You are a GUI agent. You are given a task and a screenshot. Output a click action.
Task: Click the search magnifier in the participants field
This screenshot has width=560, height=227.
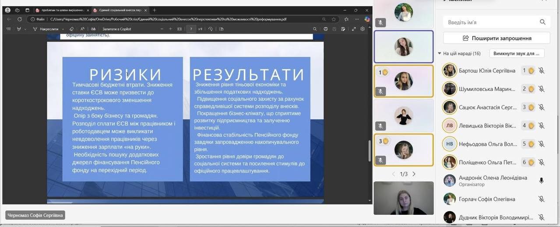pos(542,22)
